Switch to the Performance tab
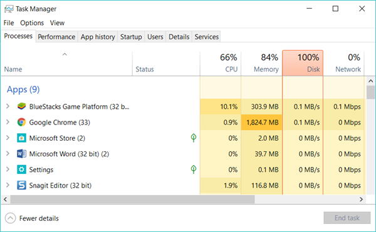The image size is (376, 232). 56,37
